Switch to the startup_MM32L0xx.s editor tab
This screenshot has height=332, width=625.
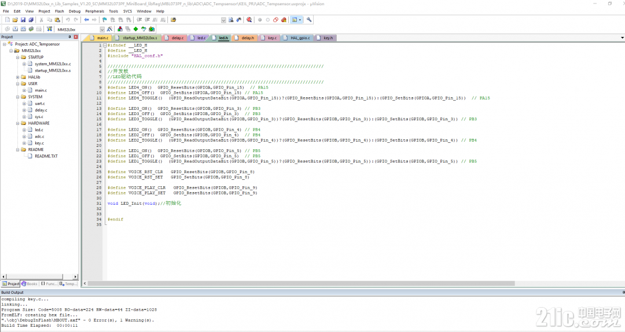pos(136,38)
